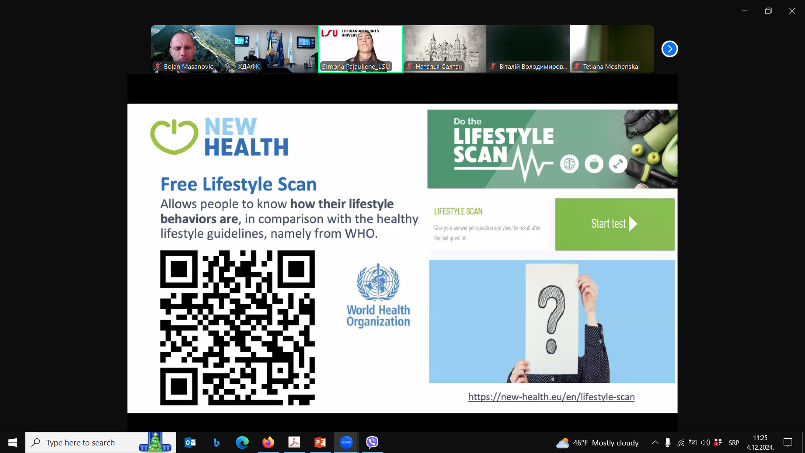
Task: Open the new-health.eu lifestyle-scan link
Action: pos(551,397)
